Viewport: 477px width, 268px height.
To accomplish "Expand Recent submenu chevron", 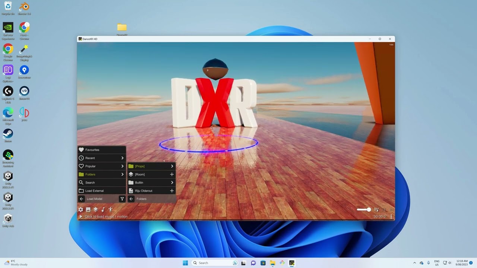I will coord(122,158).
